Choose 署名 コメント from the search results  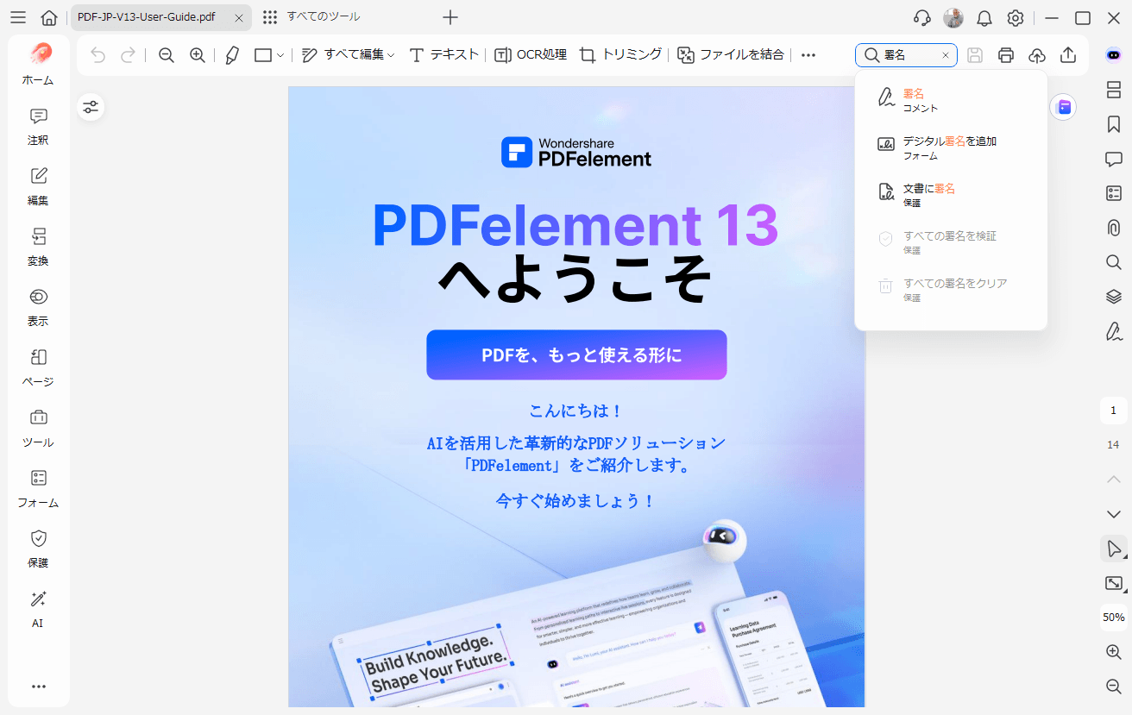click(951, 100)
